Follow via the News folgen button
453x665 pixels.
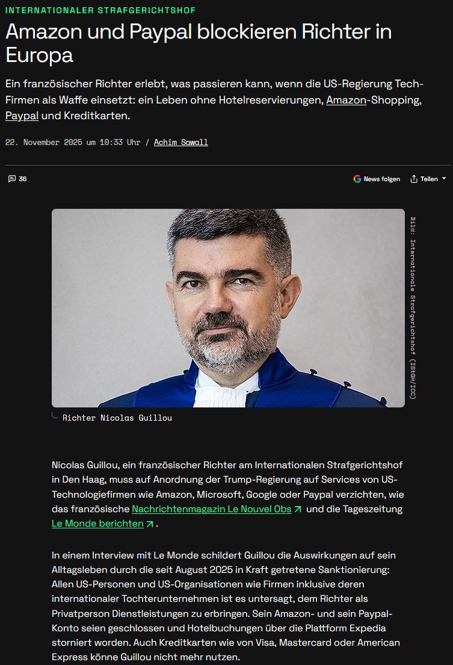pyautogui.click(x=377, y=179)
